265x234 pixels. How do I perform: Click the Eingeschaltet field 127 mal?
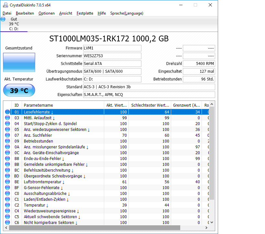199,71
